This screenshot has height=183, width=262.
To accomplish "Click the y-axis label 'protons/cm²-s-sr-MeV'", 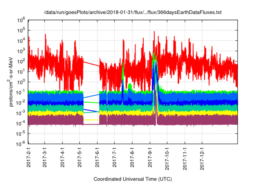I will point(11,82).
